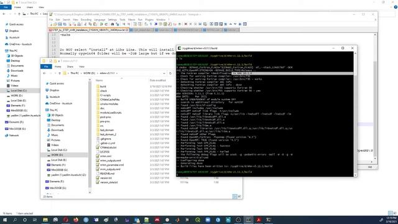Open the File menu in Notepad++
This screenshot has height=224, width=398.
click(x=51, y=19)
